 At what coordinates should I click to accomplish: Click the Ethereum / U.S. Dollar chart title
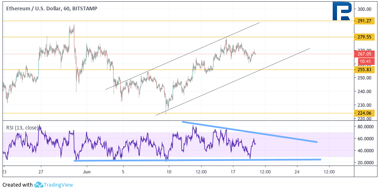(50, 8)
